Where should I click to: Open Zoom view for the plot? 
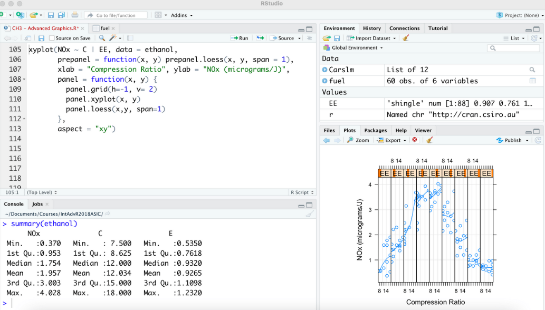358,140
